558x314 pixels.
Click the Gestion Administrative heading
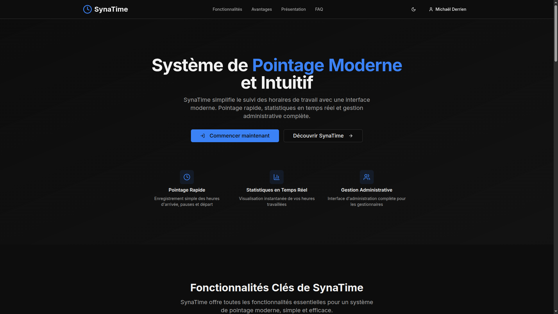[x=366, y=190]
